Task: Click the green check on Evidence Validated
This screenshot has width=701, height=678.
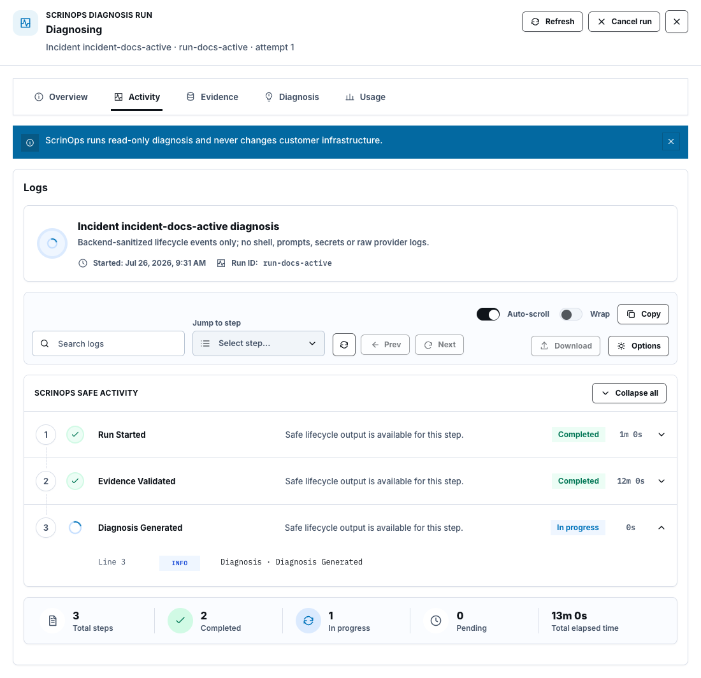Action: pos(75,481)
